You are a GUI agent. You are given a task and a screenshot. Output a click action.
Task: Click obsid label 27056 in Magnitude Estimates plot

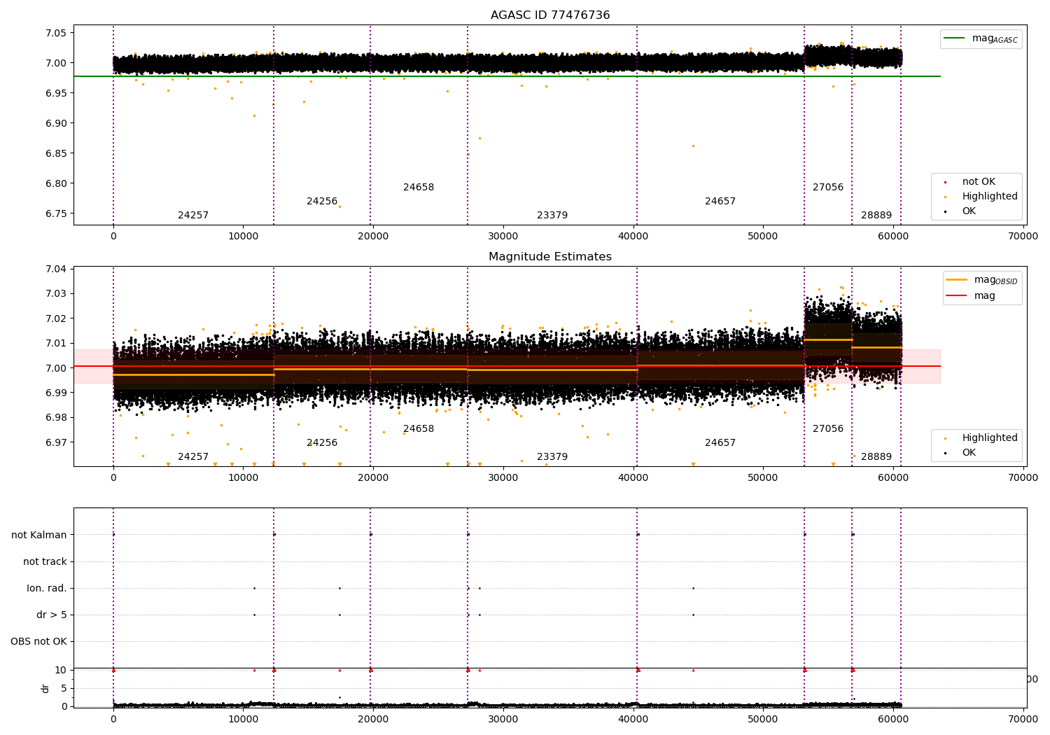click(828, 429)
